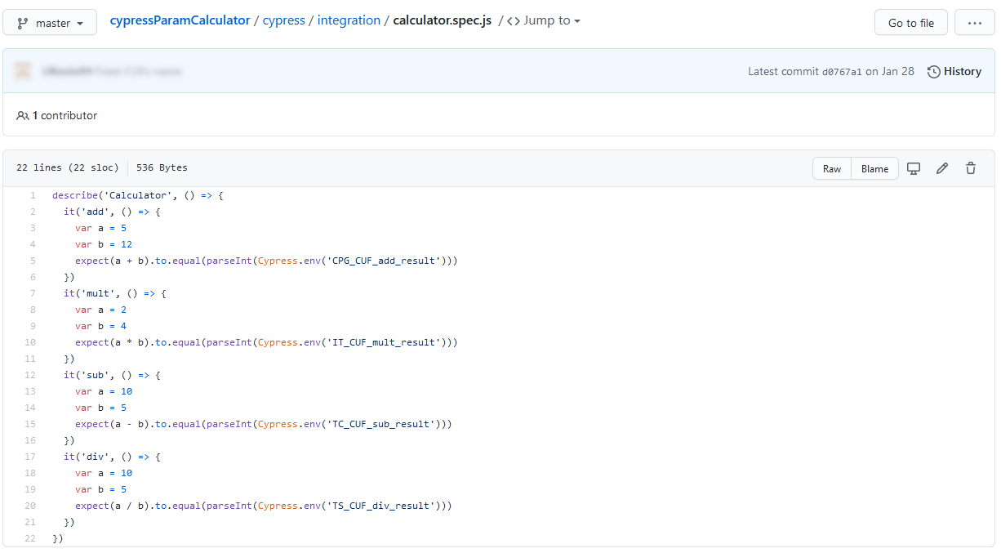Viewport: 1001px width, 553px height.
Task: Click line number 5 in code
Action: [33, 261]
